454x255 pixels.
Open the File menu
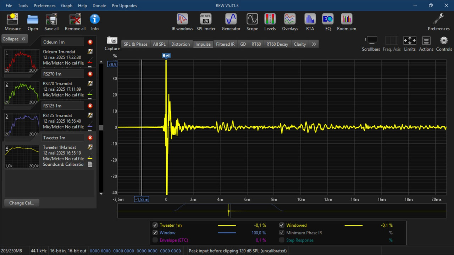[9, 6]
